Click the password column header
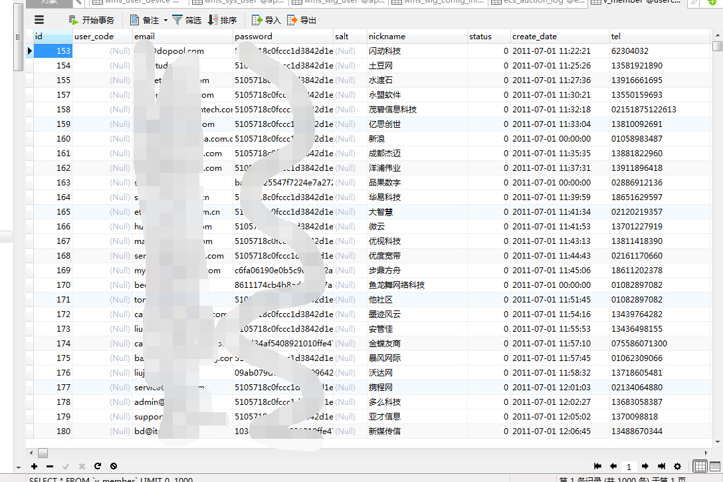 (x=283, y=37)
